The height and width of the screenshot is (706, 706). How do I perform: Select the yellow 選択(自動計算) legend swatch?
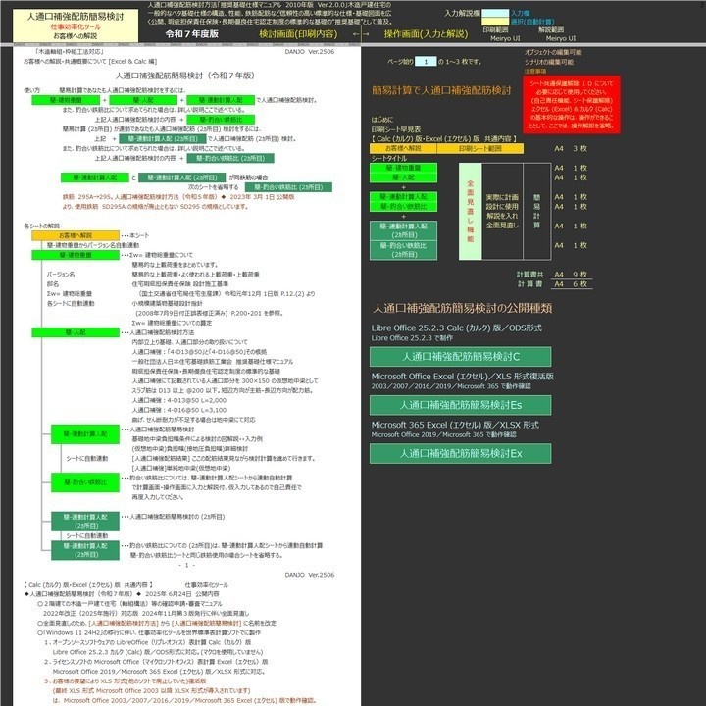tap(495, 22)
